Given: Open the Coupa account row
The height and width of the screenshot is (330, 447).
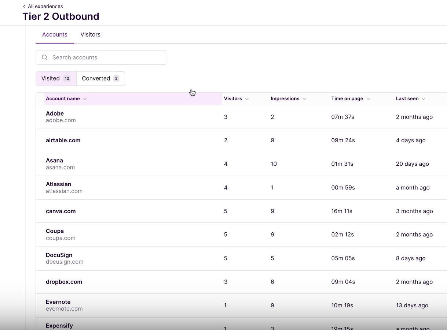Looking at the screenshot, I should tap(241, 235).
